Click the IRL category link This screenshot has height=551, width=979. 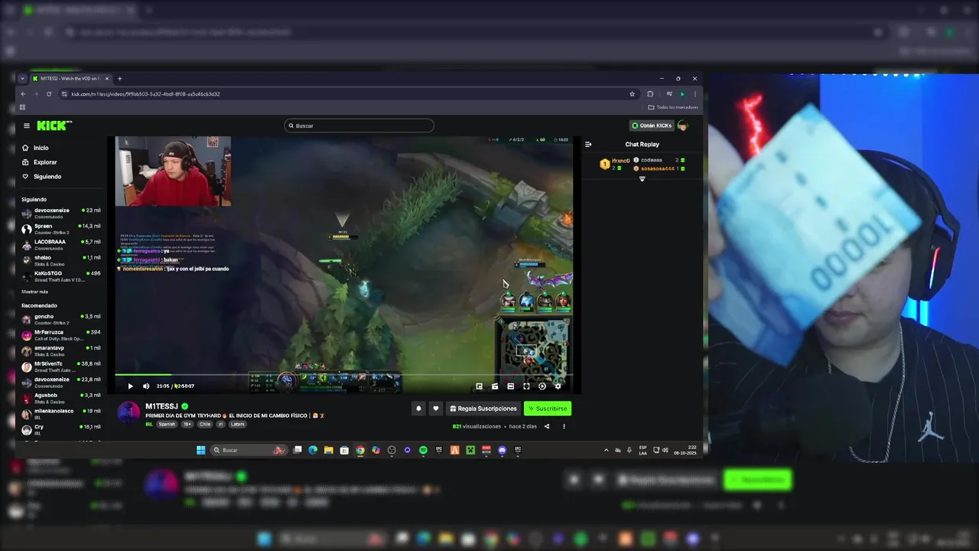pyautogui.click(x=149, y=424)
